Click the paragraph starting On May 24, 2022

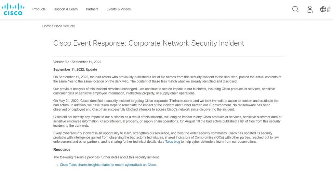pyautogui.click(x=166, y=105)
